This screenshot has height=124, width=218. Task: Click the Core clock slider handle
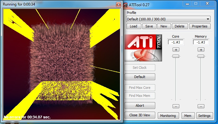point(176,56)
